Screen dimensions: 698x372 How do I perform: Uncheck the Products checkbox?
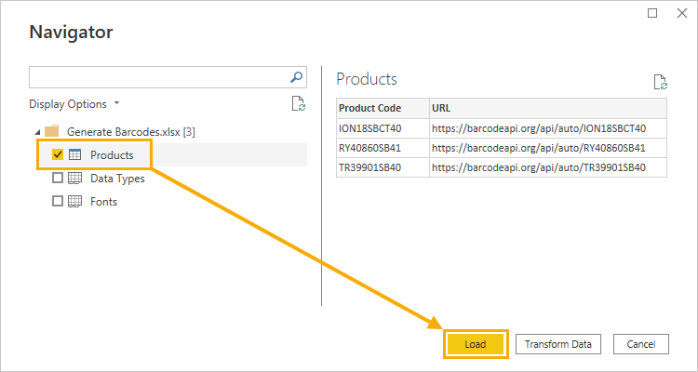pyautogui.click(x=58, y=155)
